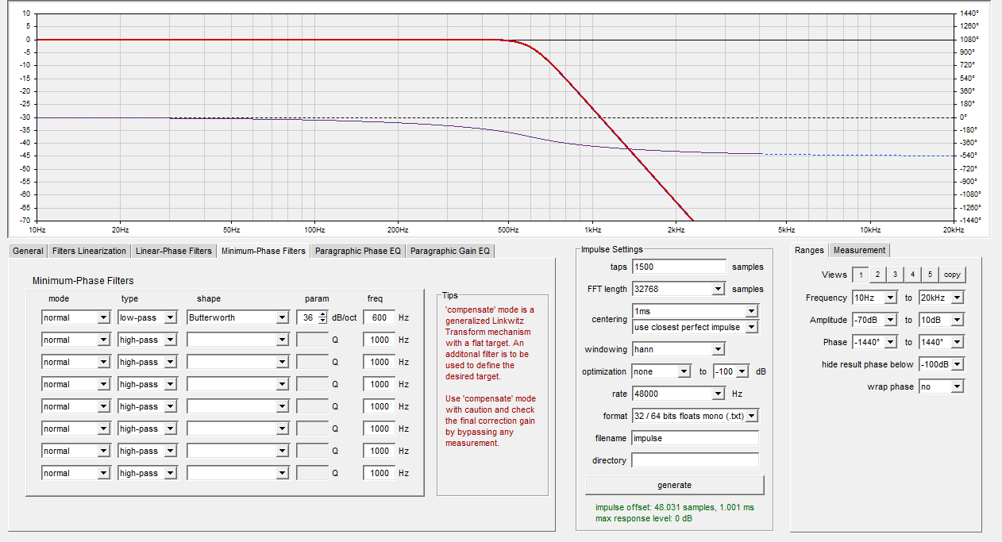The width and height of the screenshot is (1002, 542).
Task: Switch to the Ranges tab
Action: [809, 250]
